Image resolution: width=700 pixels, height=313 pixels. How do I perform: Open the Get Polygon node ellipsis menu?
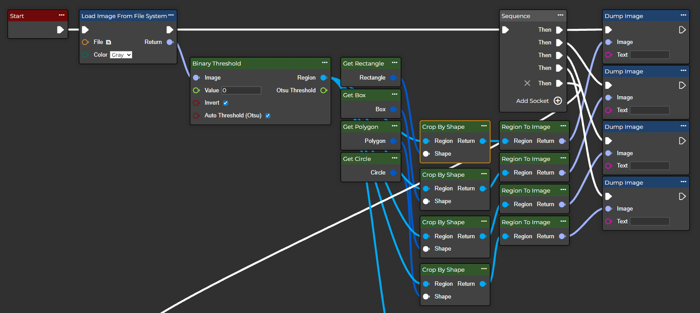[395, 126]
